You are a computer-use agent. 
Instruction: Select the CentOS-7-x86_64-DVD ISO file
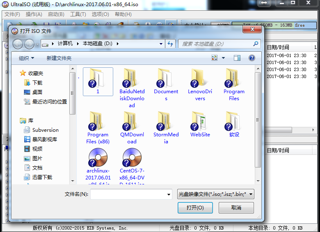pos(132,166)
